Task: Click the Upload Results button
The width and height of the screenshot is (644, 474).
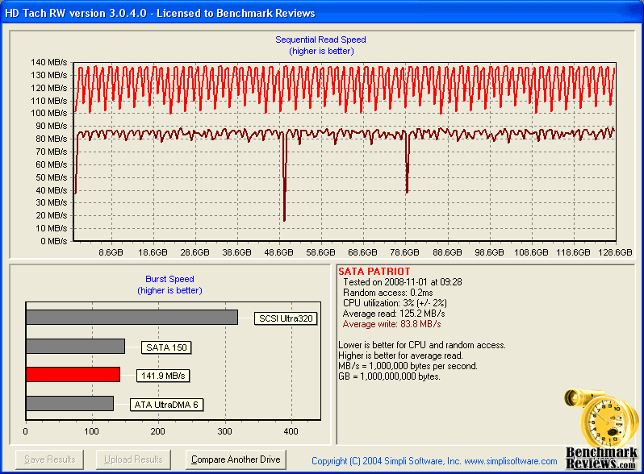Action: coord(133,459)
